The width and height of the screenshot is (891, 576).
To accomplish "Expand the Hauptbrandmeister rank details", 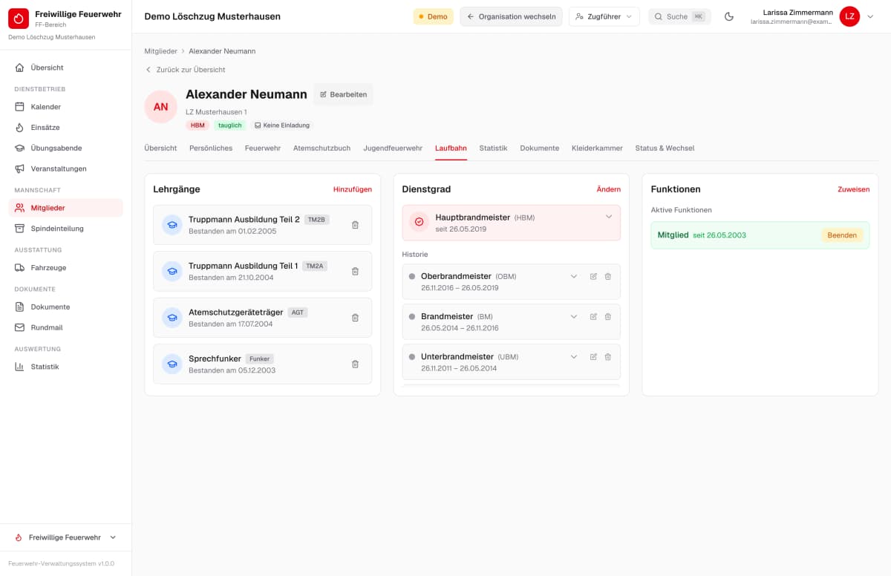I will coord(609,217).
